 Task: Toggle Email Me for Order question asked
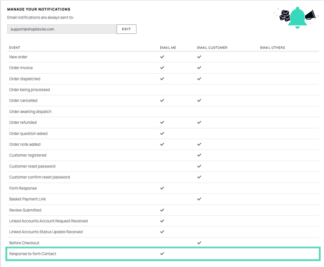coord(162,133)
